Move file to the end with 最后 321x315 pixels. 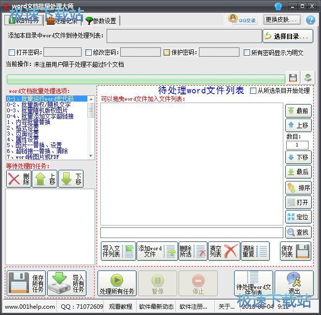click(298, 172)
